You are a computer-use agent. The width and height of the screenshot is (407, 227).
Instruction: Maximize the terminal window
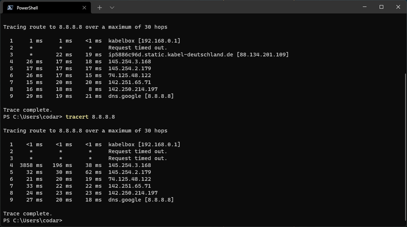pyautogui.click(x=381, y=7)
